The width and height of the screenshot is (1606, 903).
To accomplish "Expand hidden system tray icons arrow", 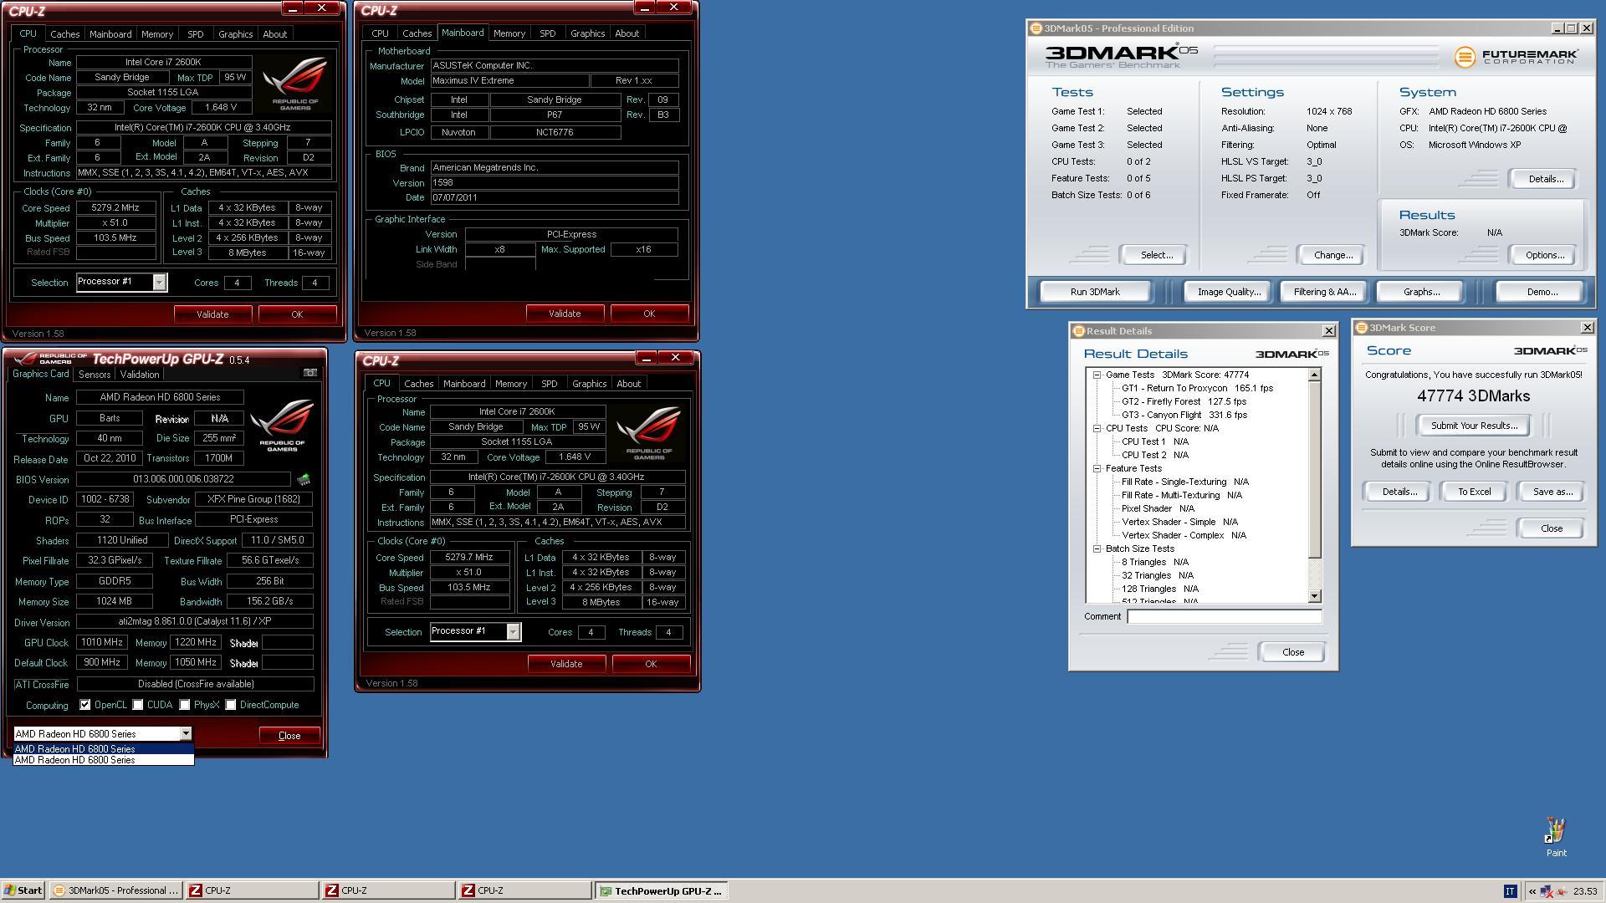I will (1532, 891).
